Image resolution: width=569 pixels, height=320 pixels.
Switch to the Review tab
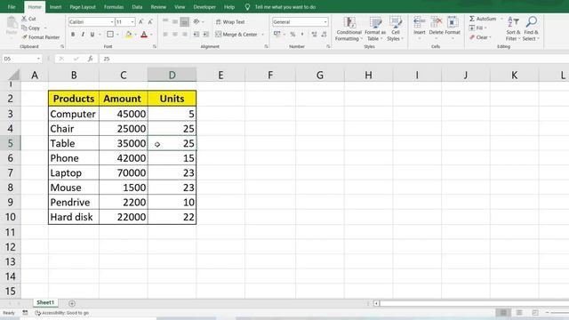(x=158, y=7)
